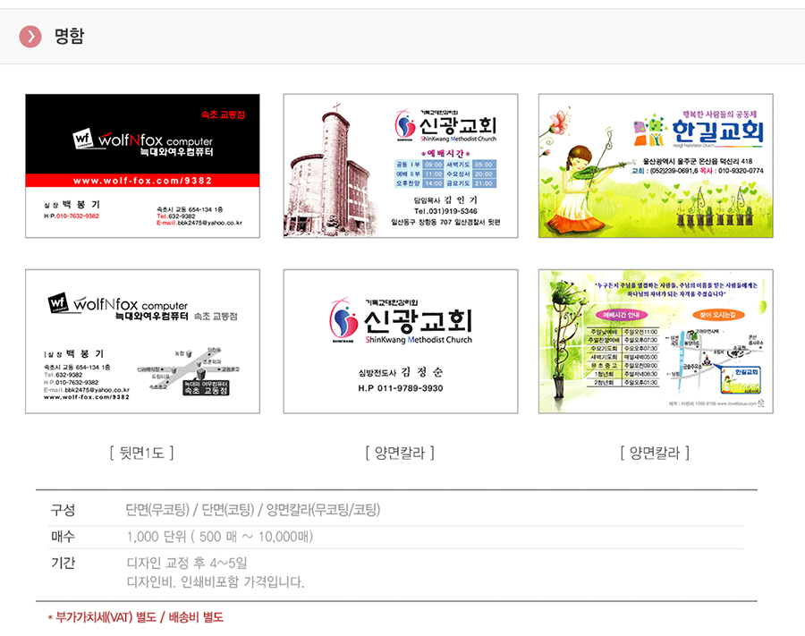Screen dimensions: 805x636
Task: Click the [ 양면칼라 ] caption under 신광교회 cards
Action: pyautogui.click(x=400, y=453)
